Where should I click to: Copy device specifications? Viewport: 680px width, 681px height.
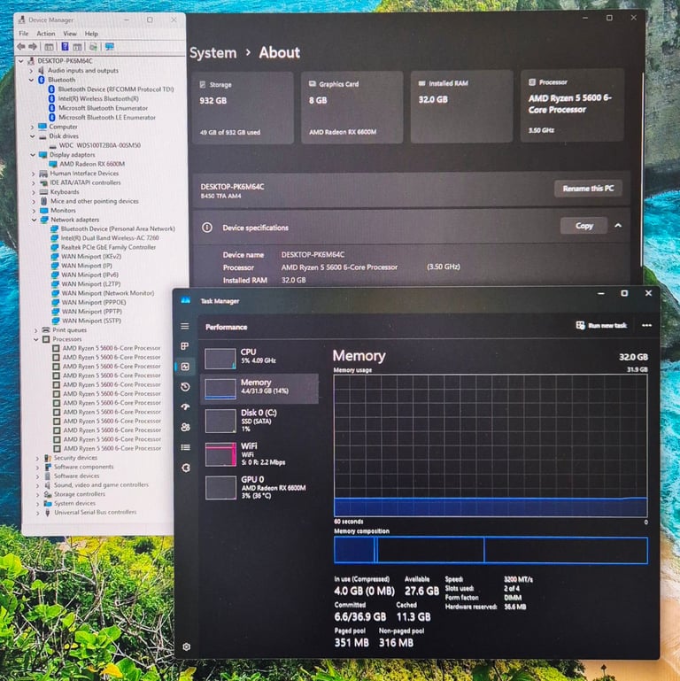coord(583,226)
